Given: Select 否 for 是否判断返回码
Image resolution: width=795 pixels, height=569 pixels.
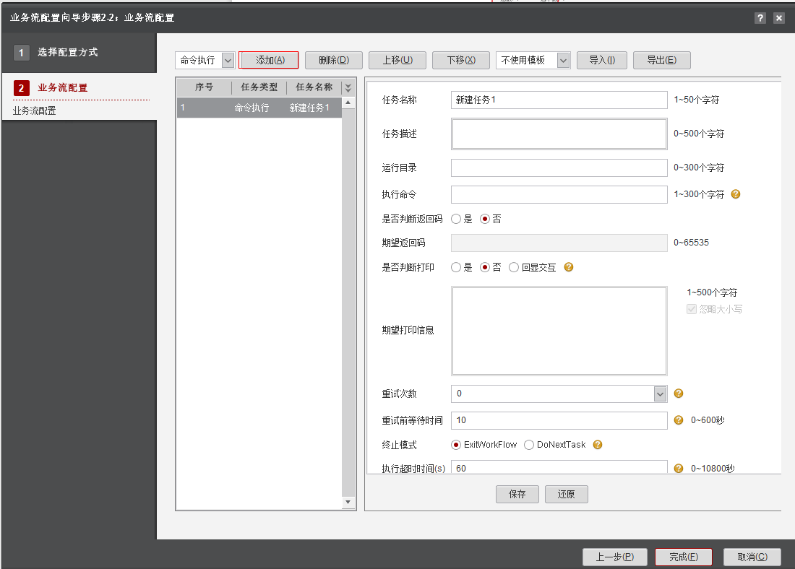Looking at the screenshot, I should (485, 219).
